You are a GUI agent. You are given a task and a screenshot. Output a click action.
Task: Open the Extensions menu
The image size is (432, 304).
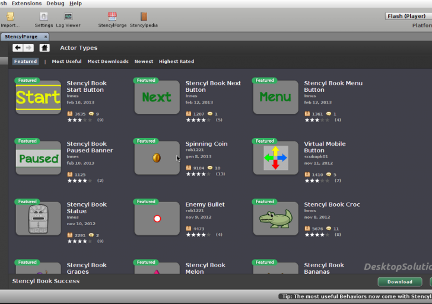coord(27,4)
